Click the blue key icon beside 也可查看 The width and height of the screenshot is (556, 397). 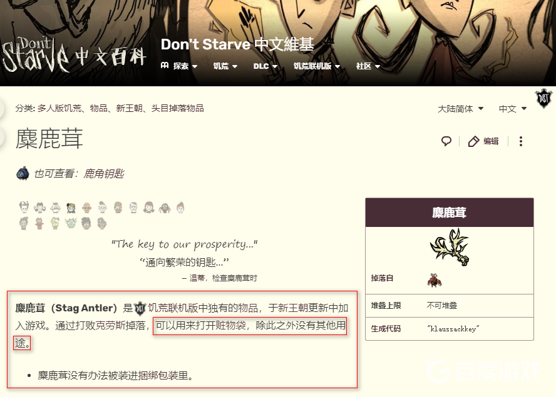(x=23, y=174)
